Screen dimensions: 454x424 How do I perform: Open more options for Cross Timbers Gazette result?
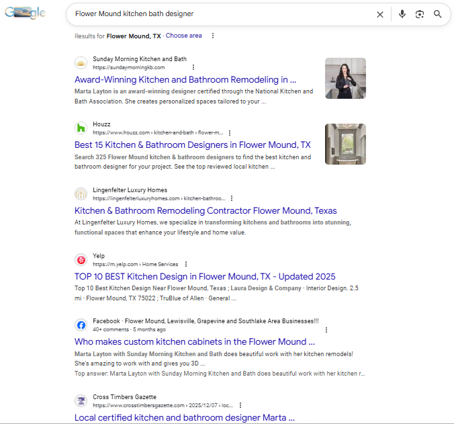pyautogui.click(x=240, y=405)
